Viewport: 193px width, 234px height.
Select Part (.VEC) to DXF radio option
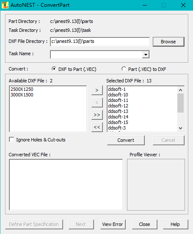coord(124,69)
